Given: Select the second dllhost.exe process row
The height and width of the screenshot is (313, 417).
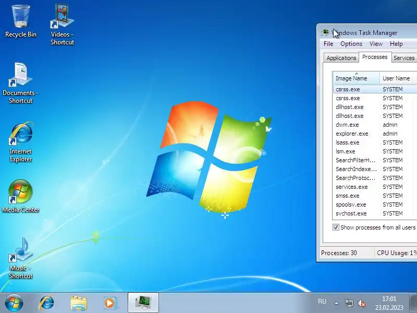Looking at the screenshot, I should [375, 116].
